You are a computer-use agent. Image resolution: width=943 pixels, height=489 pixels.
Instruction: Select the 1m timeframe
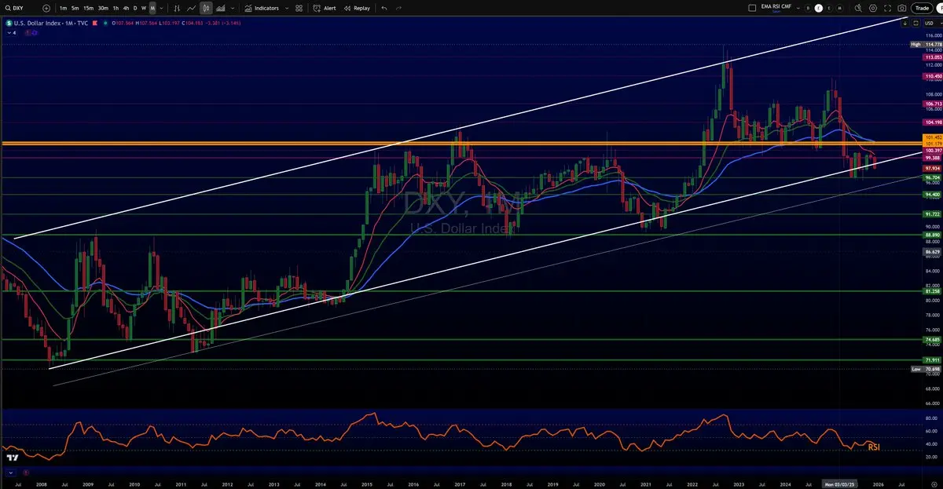[63, 8]
